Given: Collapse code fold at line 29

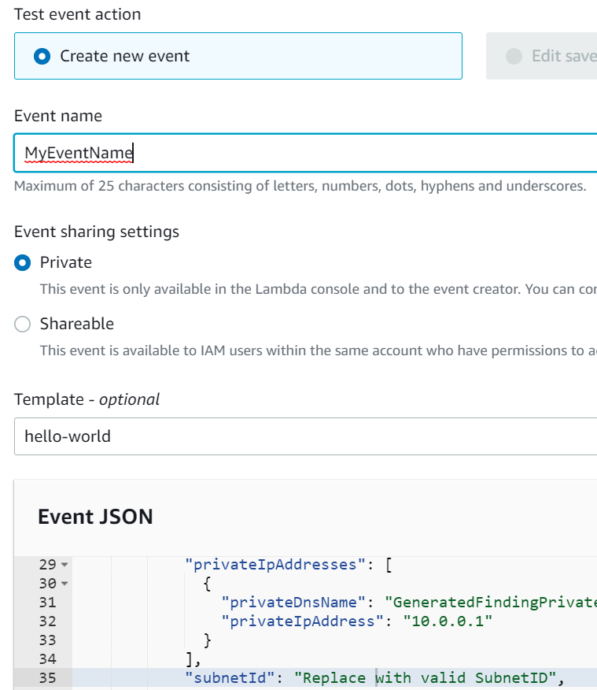Looking at the screenshot, I should (x=64, y=565).
